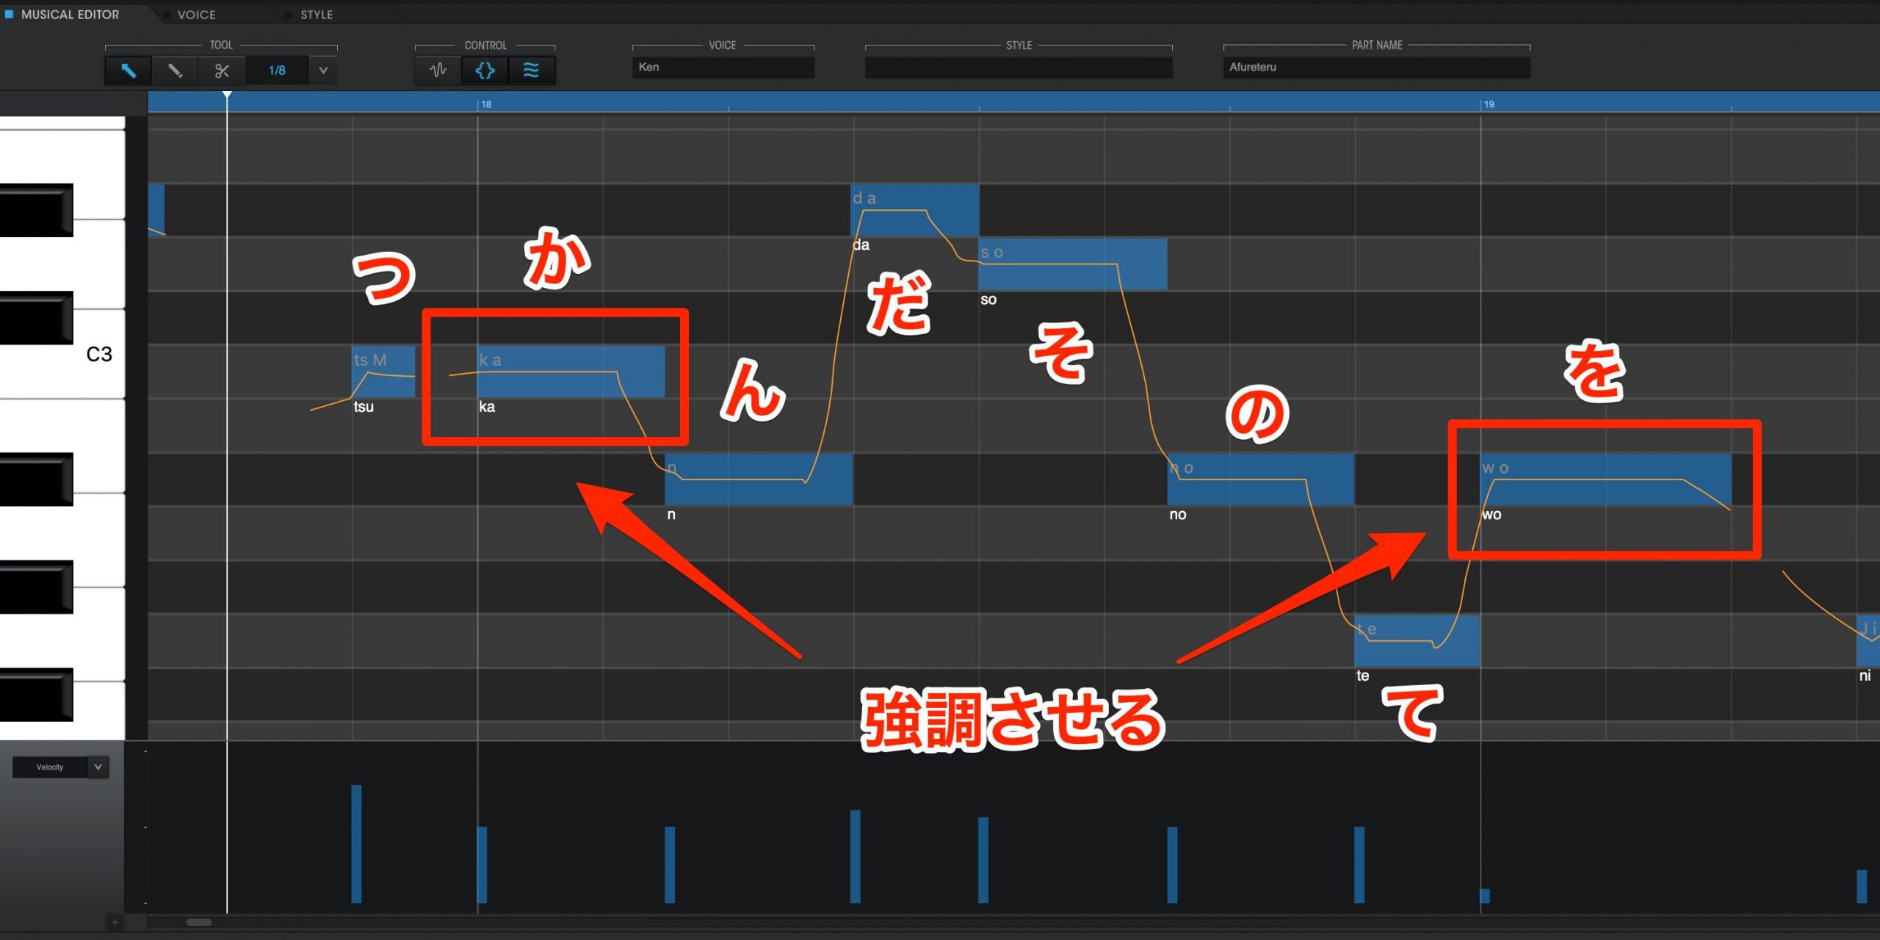Select the 'n o' note block
The image size is (1880, 940).
pyautogui.click(x=1260, y=479)
